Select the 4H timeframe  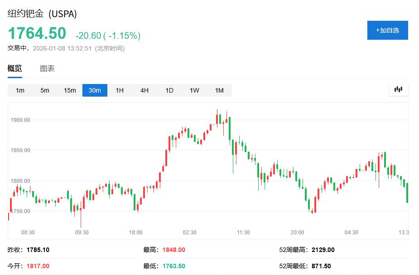144,90
